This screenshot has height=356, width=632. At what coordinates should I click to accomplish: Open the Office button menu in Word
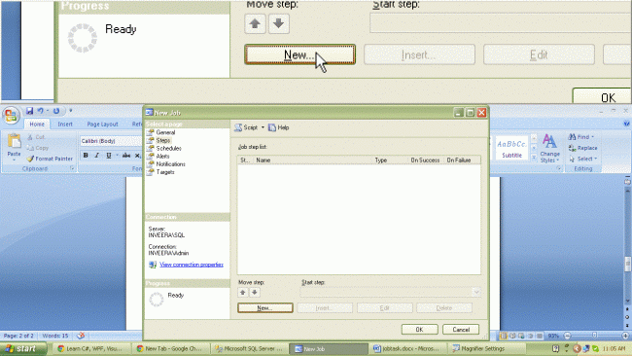[11, 116]
